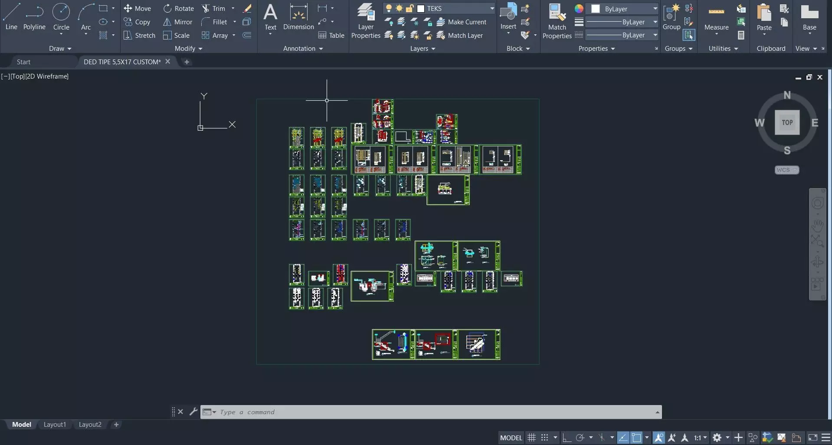Open the annotation scale 1:1 dropdown
The height and width of the screenshot is (445, 832).
(700, 438)
